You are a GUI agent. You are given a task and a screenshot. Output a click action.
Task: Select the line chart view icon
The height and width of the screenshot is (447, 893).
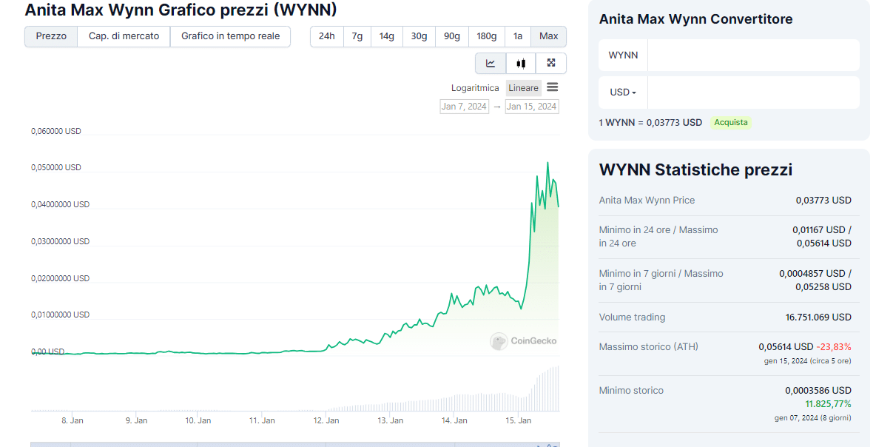(x=491, y=64)
